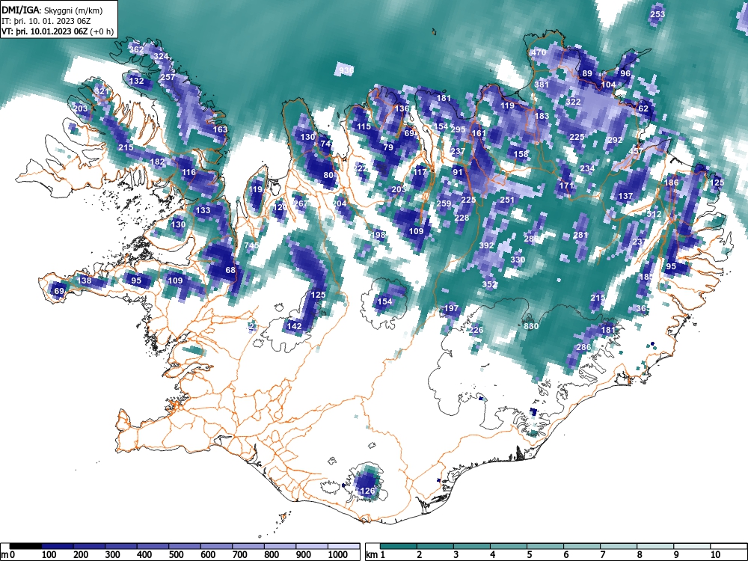Click the 137 visibility value

tap(625, 196)
